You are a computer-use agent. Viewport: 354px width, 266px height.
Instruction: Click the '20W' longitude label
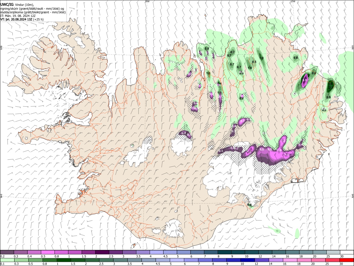click(147, 1)
